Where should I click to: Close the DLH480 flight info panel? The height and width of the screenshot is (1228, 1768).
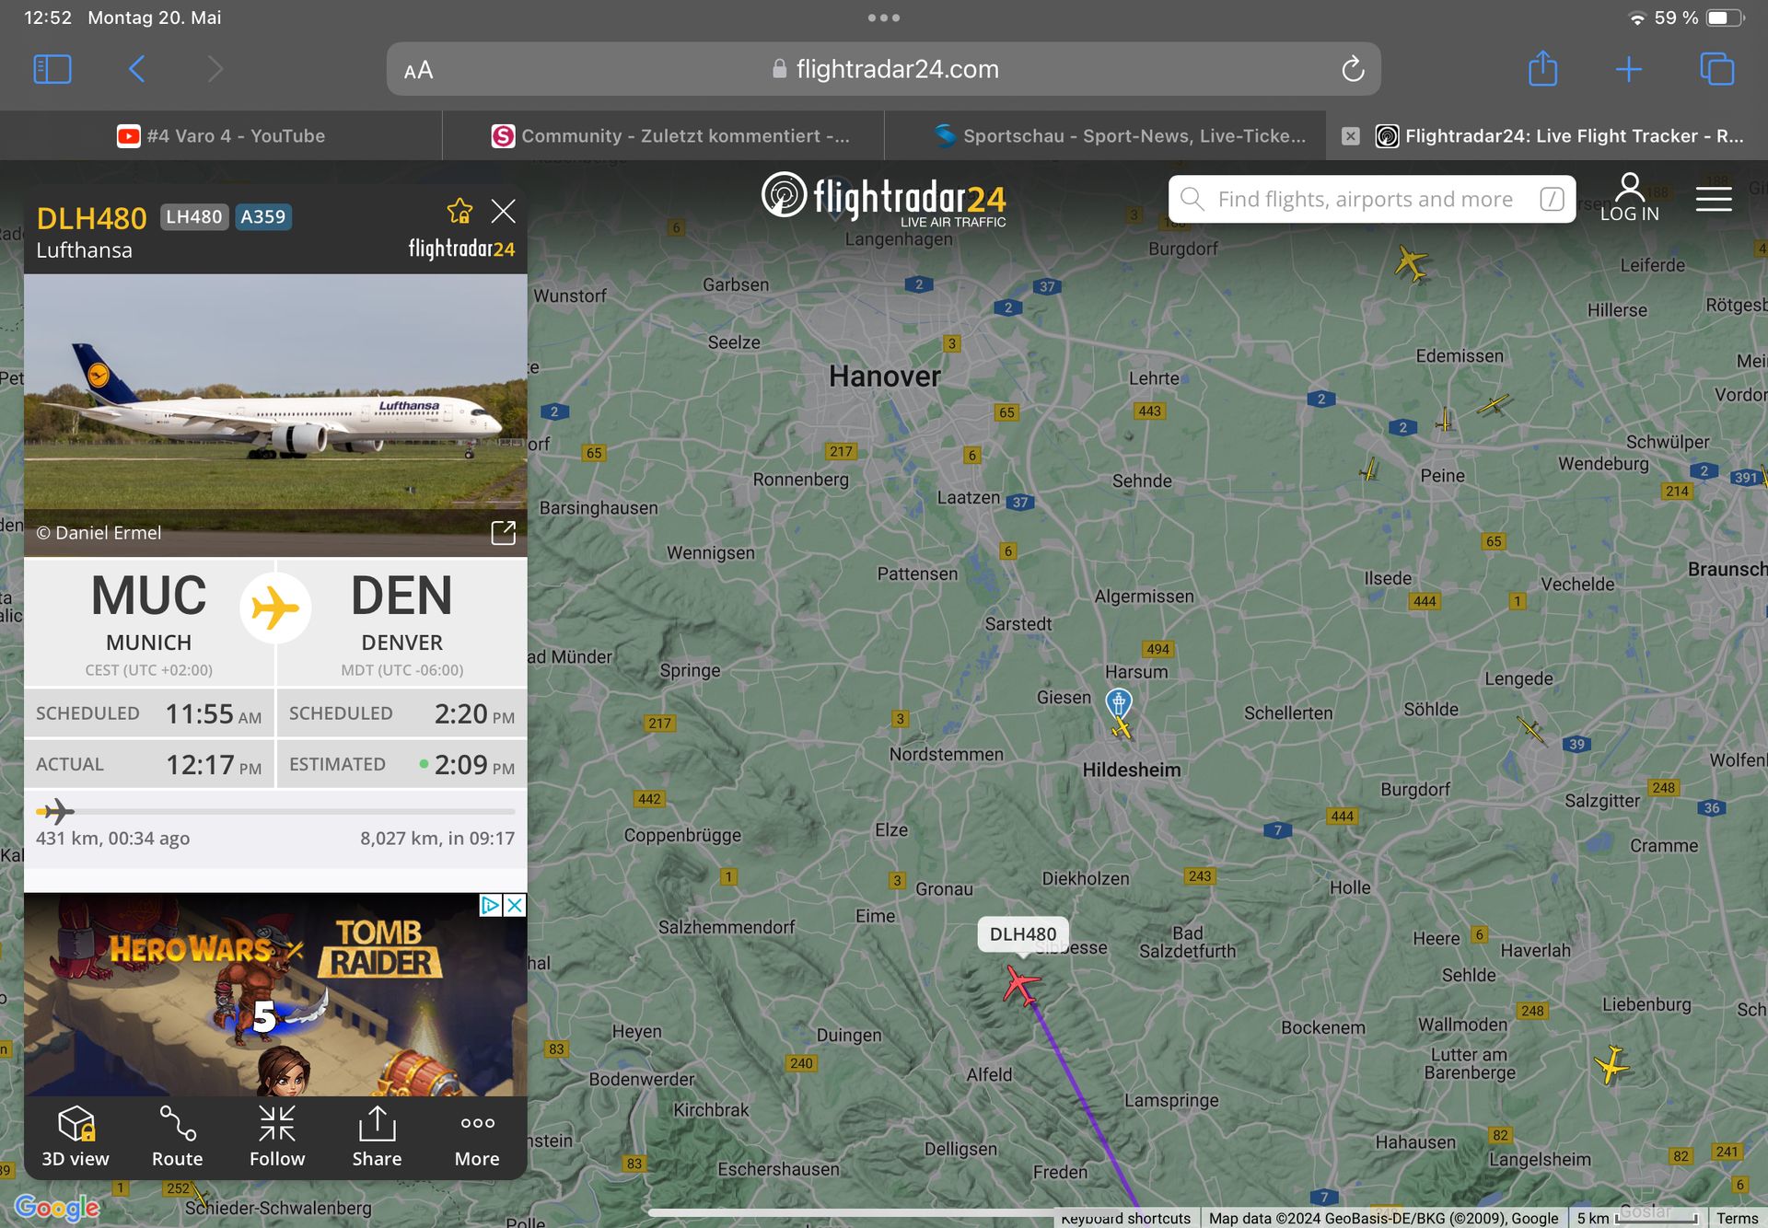click(503, 212)
